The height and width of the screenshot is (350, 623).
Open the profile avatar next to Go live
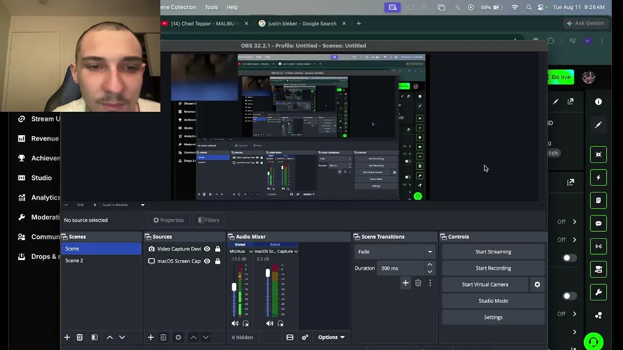(x=588, y=77)
